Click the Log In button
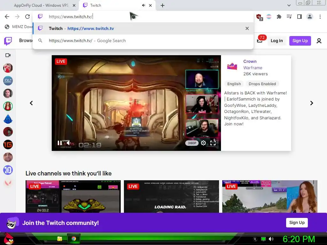This screenshot has height=245, width=327. click(x=277, y=41)
